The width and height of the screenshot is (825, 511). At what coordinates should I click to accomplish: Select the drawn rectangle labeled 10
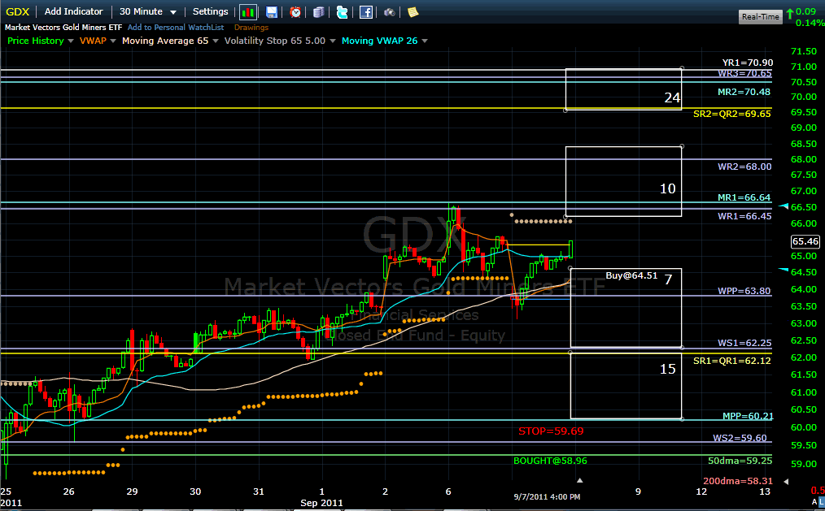[x=623, y=181]
